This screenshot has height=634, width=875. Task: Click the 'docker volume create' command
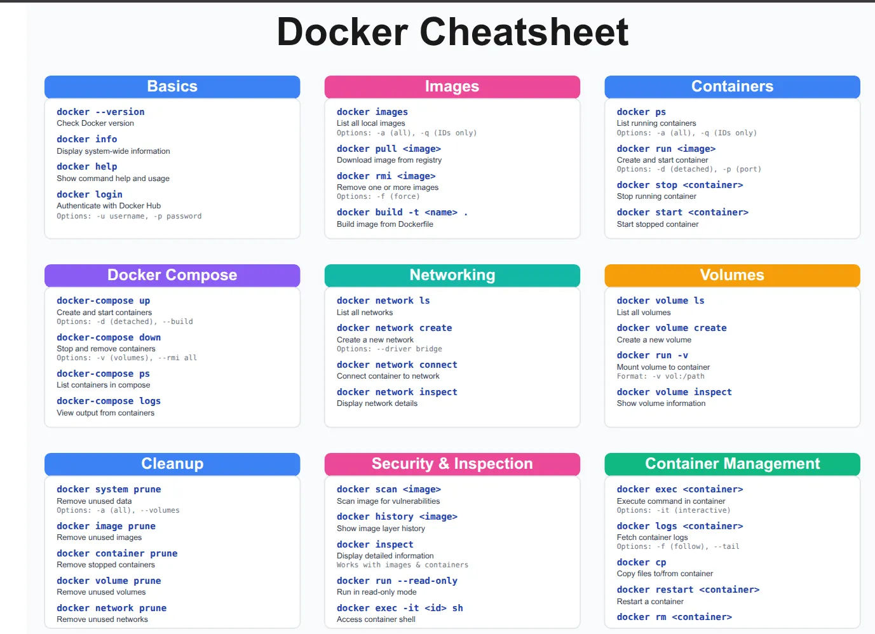tap(672, 328)
